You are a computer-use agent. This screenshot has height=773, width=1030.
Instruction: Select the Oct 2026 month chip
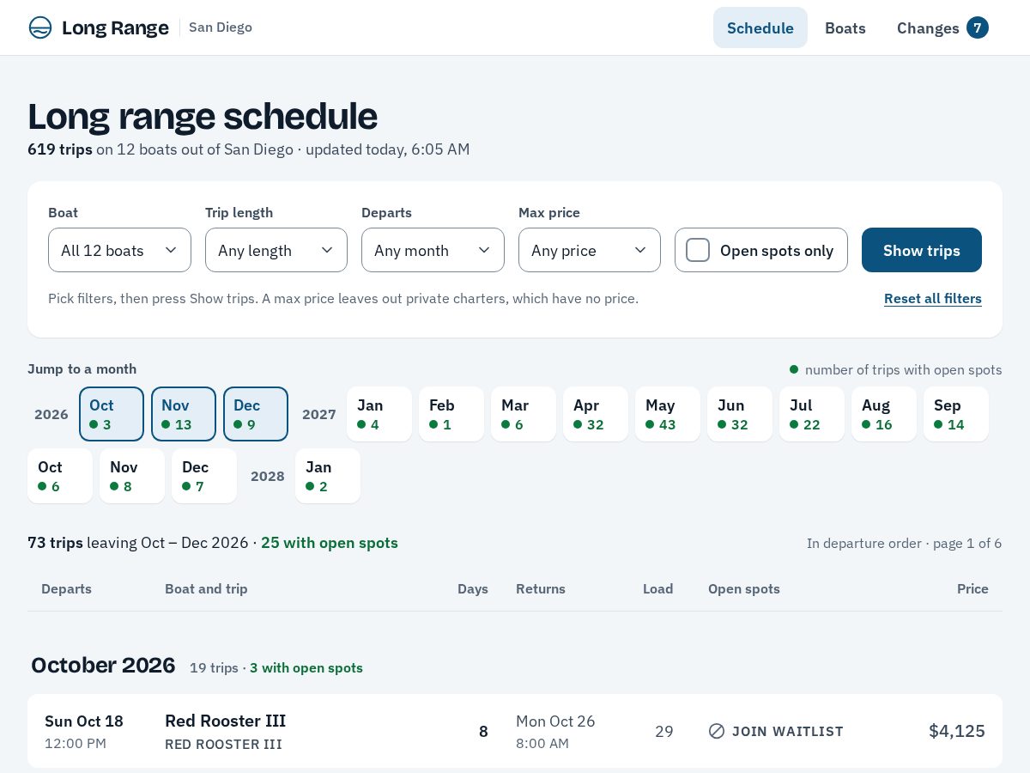click(112, 414)
